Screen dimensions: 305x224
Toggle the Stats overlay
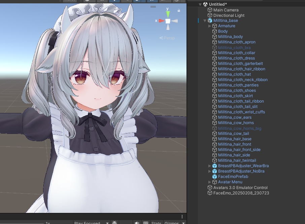pyautogui.click(x=156, y=223)
